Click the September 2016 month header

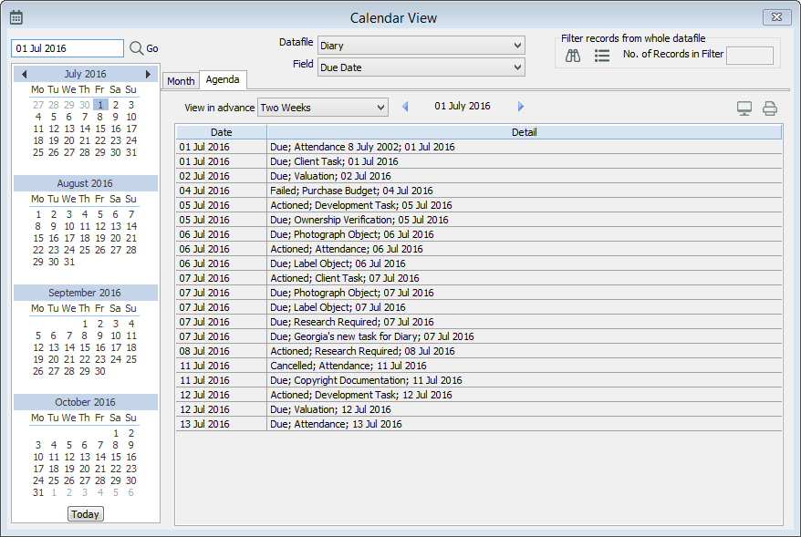tap(85, 293)
